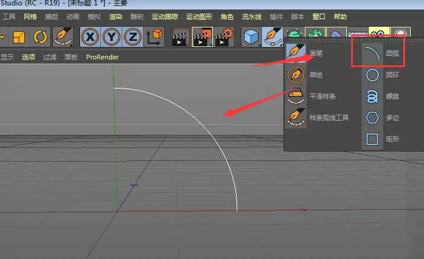Image resolution: width=424 pixels, height=259 pixels.
Task: Switch the coordinate system icon
Action: point(154,37)
